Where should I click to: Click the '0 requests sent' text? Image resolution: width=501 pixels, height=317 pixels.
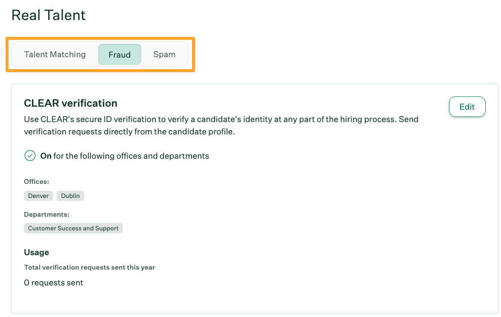[x=54, y=282]
